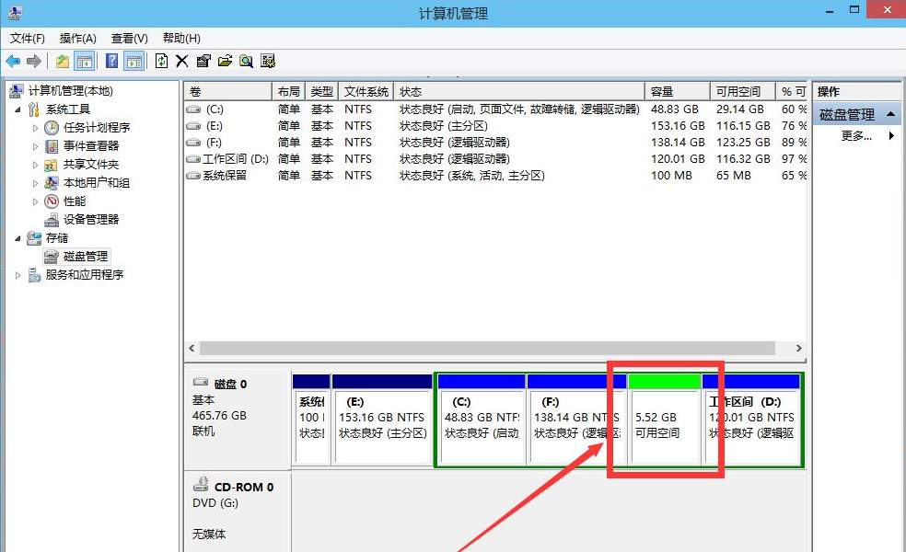The width and height of the screenshot is (906, 552).
Task: Click the Refresh icon on the toolbar
Action: pyautogui.click(x=162, y=61)
